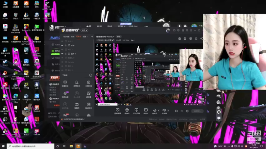Open speaker options arrow
Viewport: 266px width, 149px height.
(168, 111)
